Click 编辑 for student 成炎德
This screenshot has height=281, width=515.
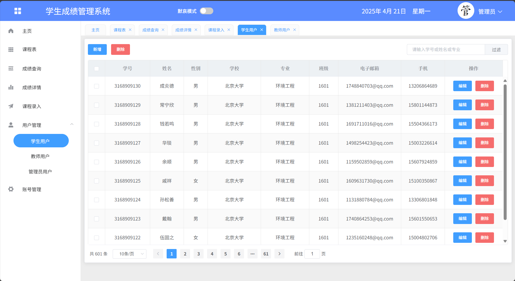(x=462, y=86)
